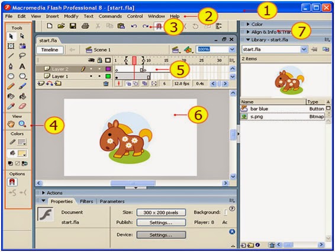
Task: Pick the Pencil tool
Action: (11, 86)
